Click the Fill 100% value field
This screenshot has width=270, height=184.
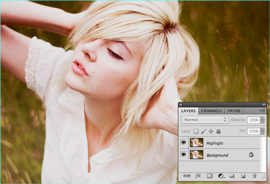(254, 131)
